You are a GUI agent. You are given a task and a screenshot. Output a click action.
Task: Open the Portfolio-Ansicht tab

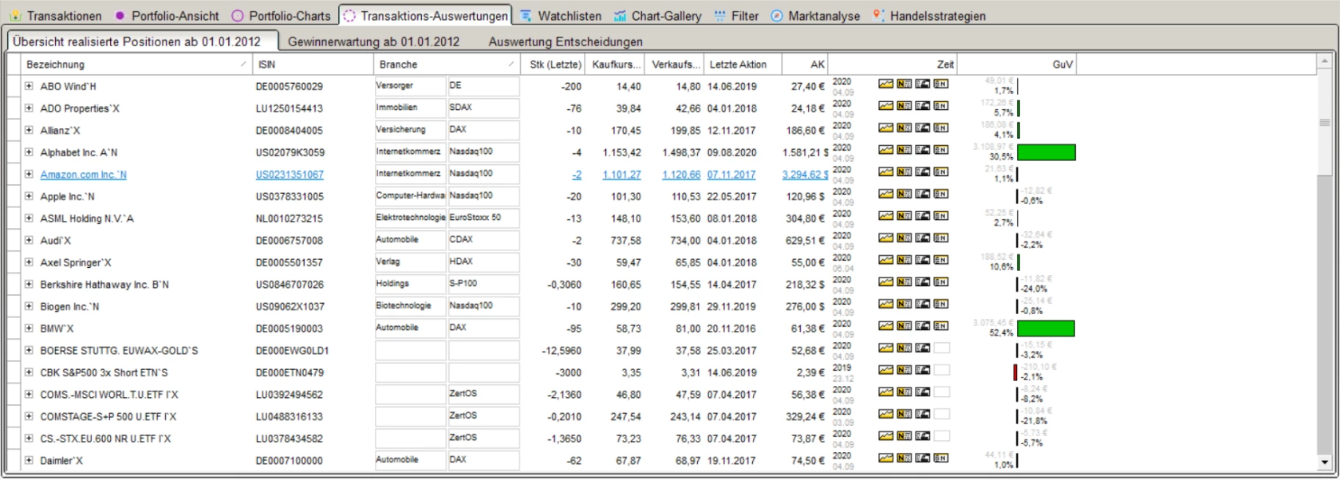pyautogui.click(x=167, y=16)
